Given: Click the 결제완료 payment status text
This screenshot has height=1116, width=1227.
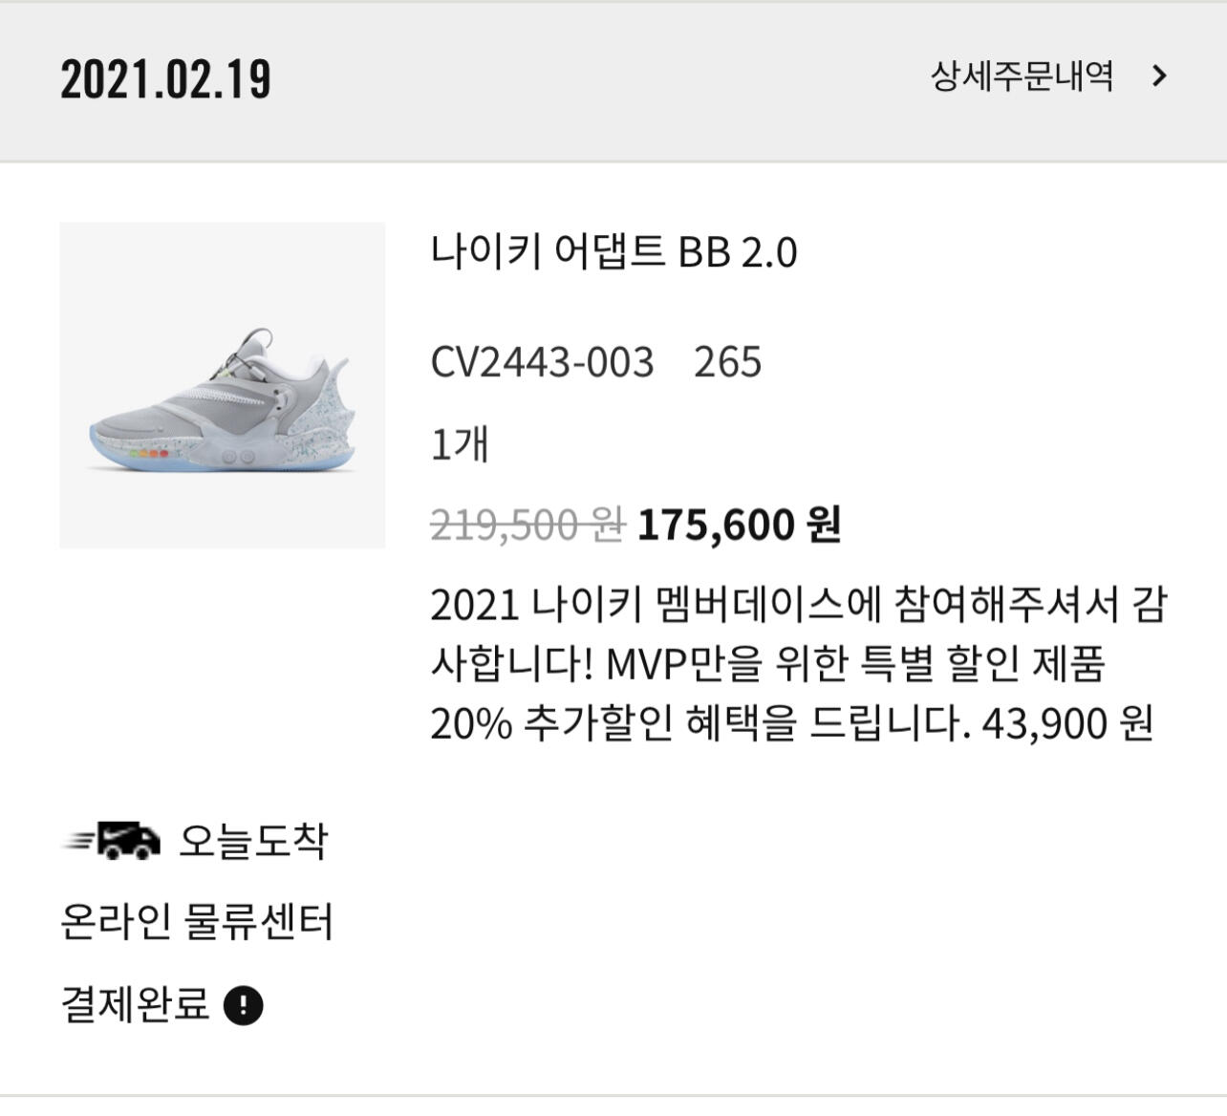Looking at the screenshot, I should 135,1004.
